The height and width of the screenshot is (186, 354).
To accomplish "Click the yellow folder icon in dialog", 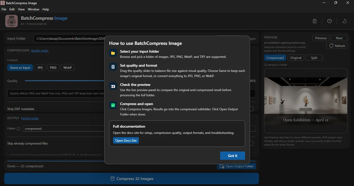I will pos(113,53).
